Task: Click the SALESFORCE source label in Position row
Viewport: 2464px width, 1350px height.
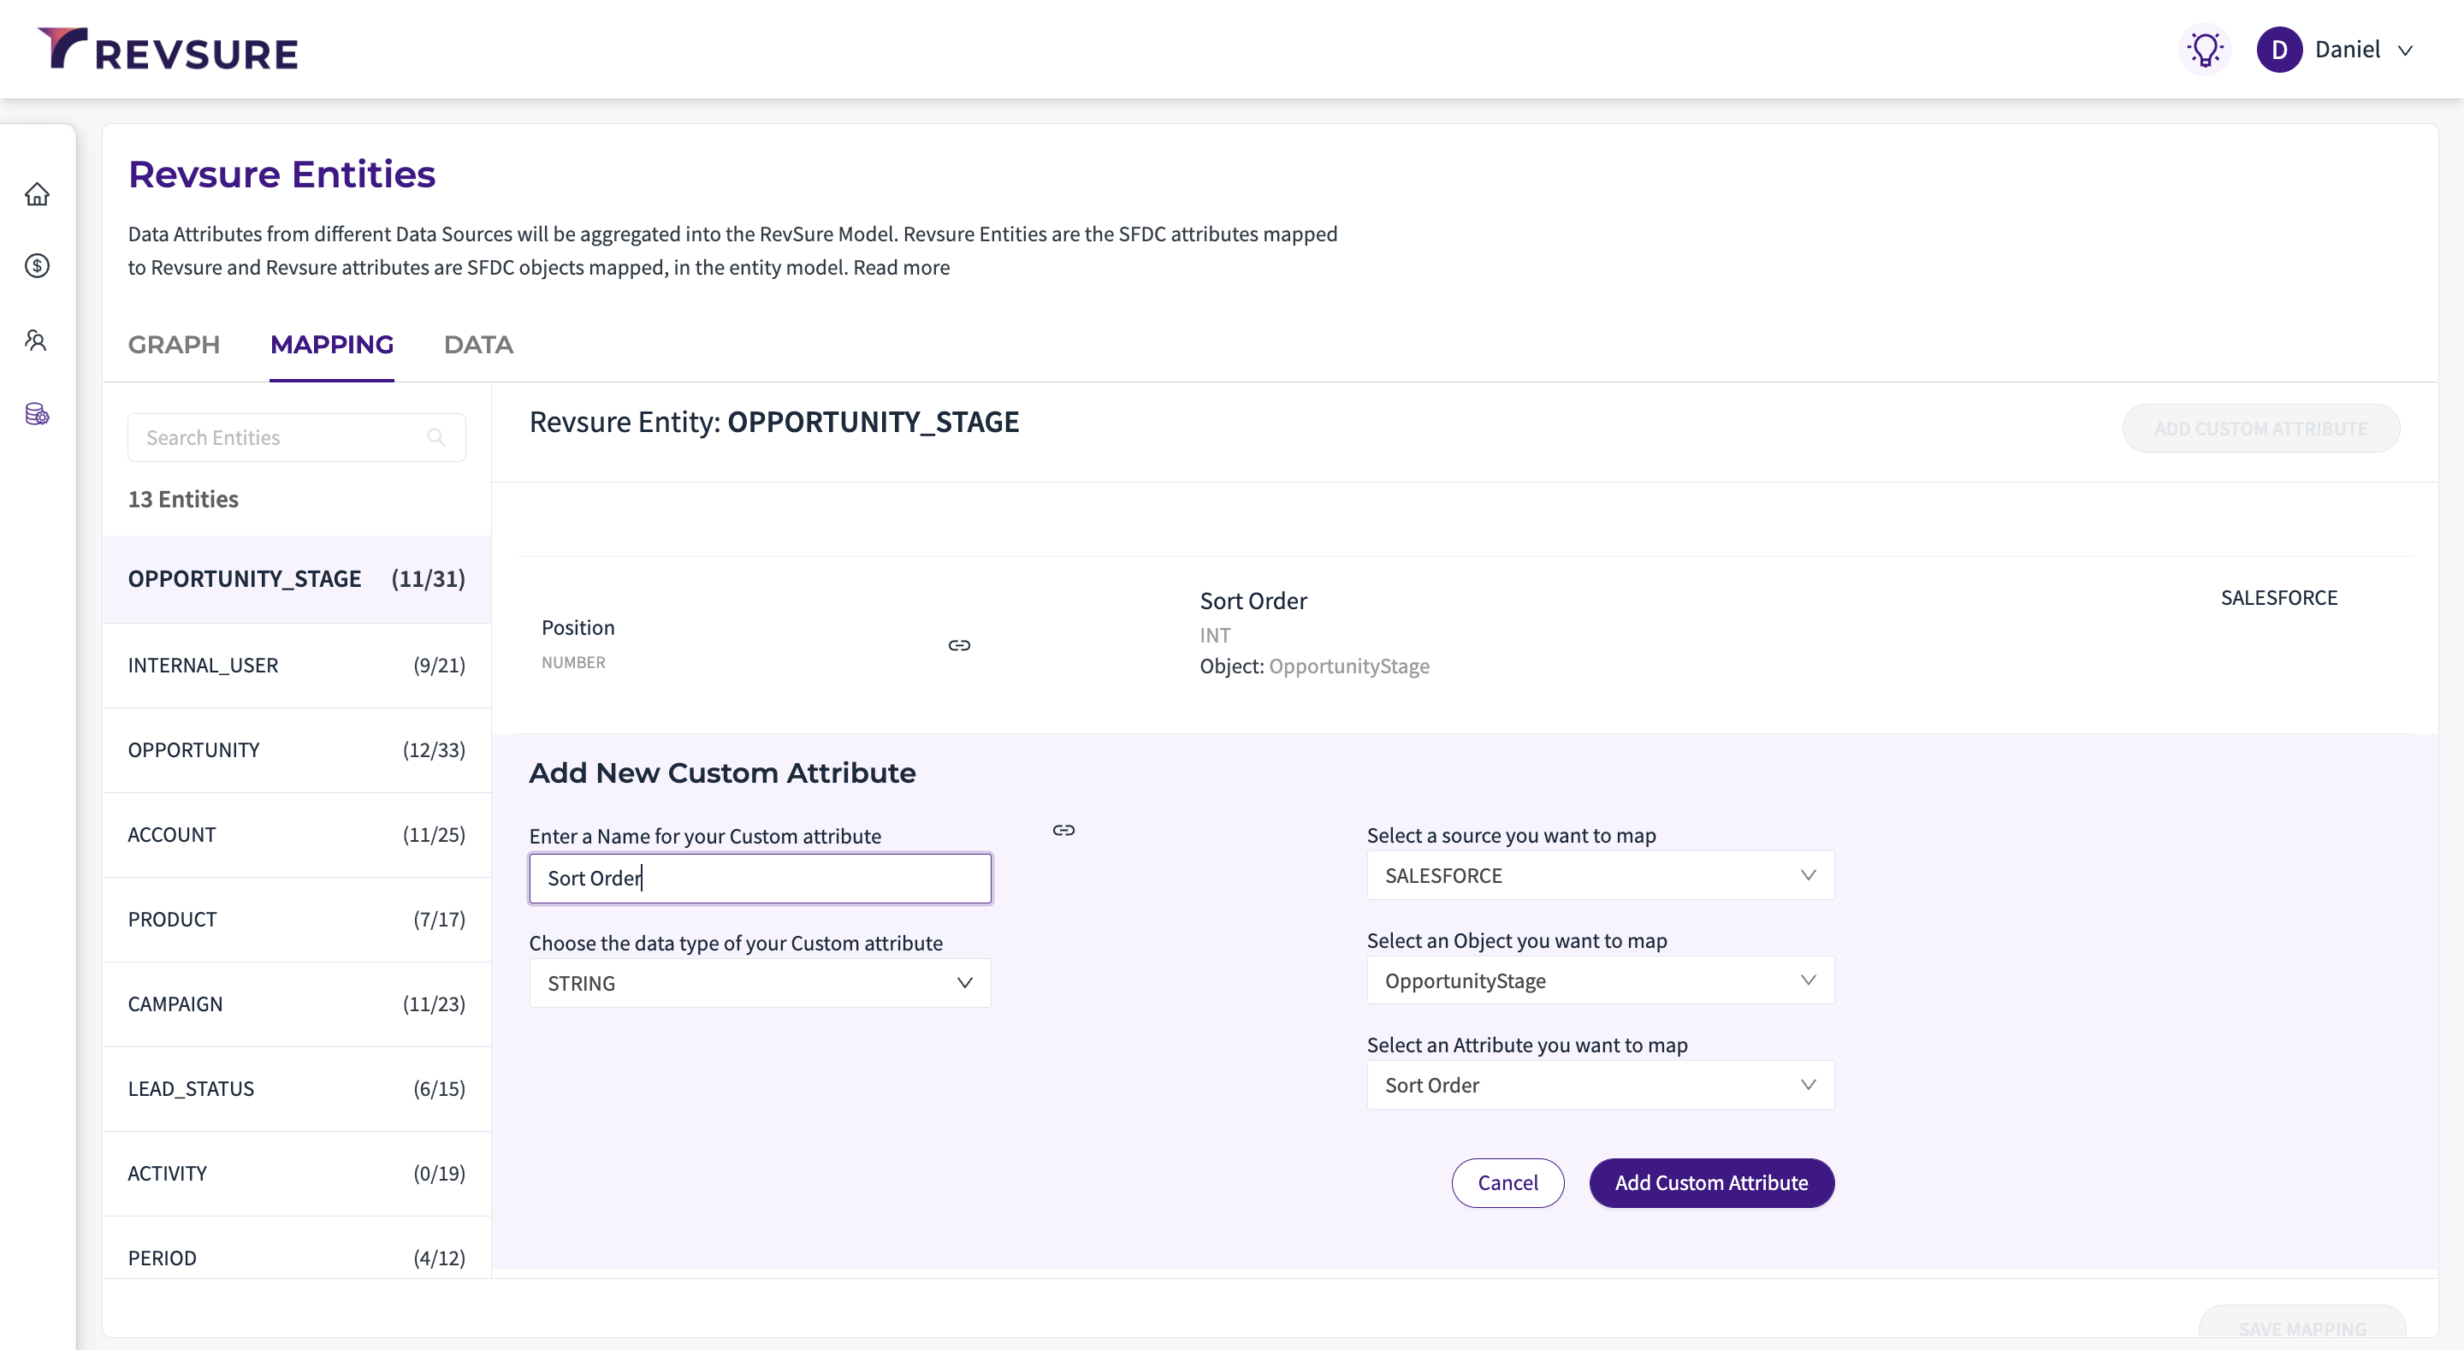Action: (2278, 597)
